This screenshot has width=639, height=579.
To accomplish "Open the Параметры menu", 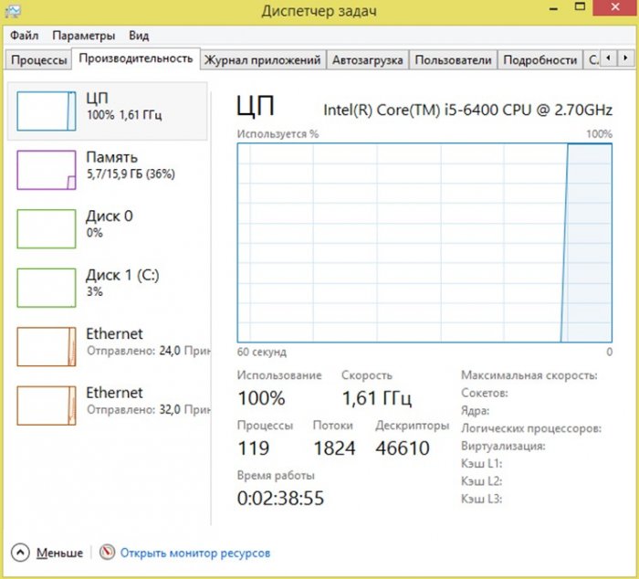I will (83, 36).
